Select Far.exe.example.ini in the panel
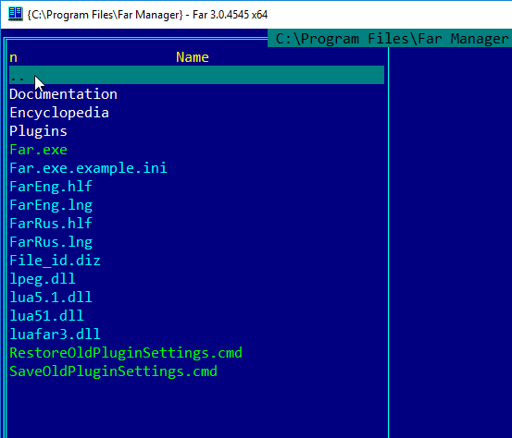This screenshot has width=512, height=438. (x=88, y=168)
